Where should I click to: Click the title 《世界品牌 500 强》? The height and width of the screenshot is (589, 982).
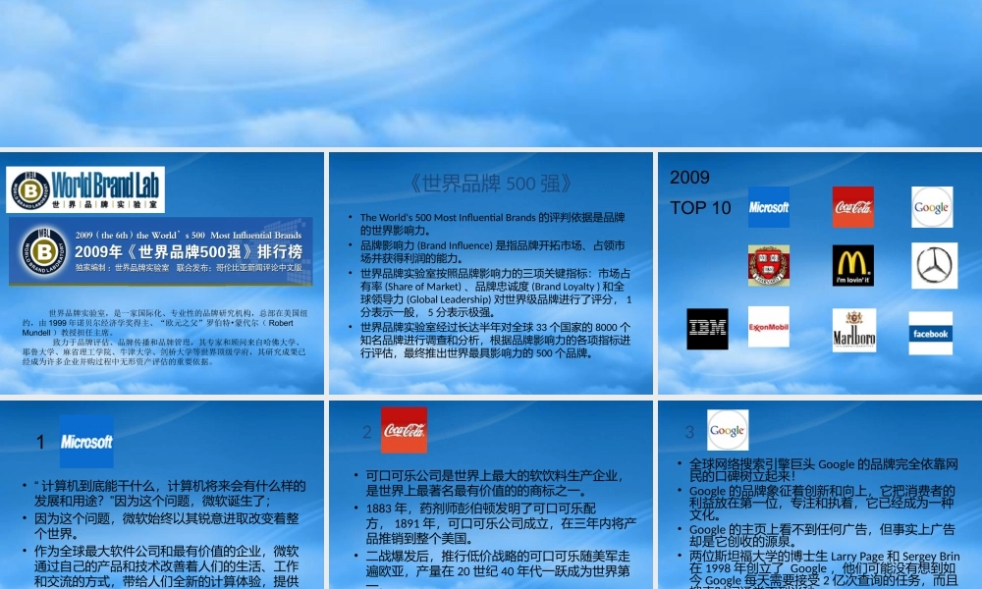click(x=490, y=184)
